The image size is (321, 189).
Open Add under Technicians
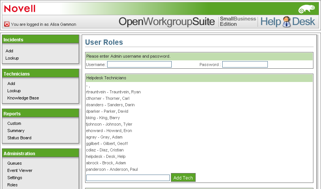click(x=11, y=83)
